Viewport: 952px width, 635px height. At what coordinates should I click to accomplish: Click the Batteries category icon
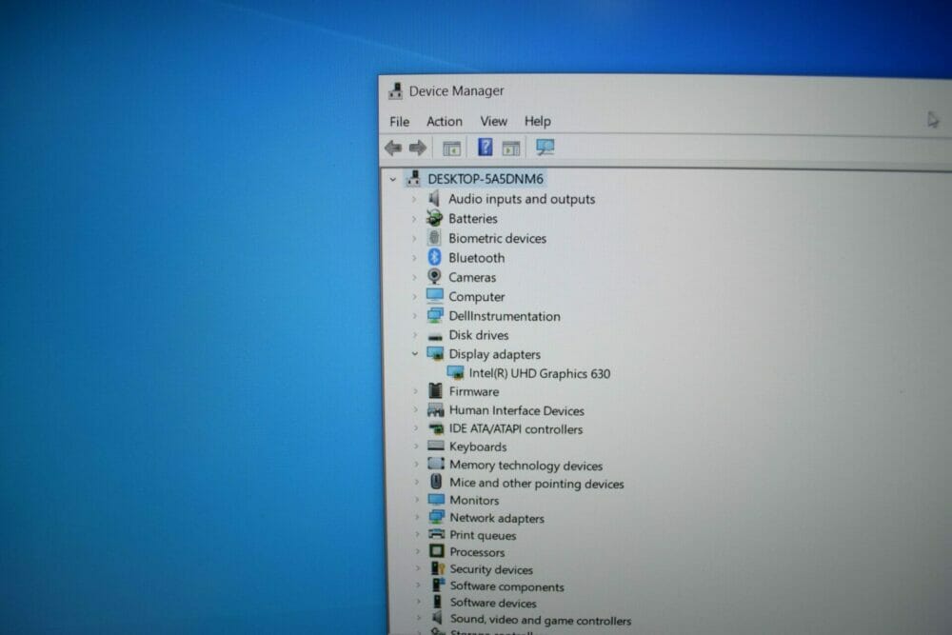pos(434,218)
